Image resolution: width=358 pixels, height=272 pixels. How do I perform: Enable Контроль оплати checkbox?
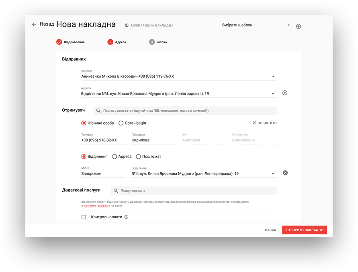(84, 217)
